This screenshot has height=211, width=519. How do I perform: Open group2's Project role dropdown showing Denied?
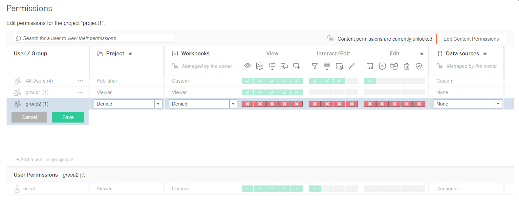pos(128,104)
